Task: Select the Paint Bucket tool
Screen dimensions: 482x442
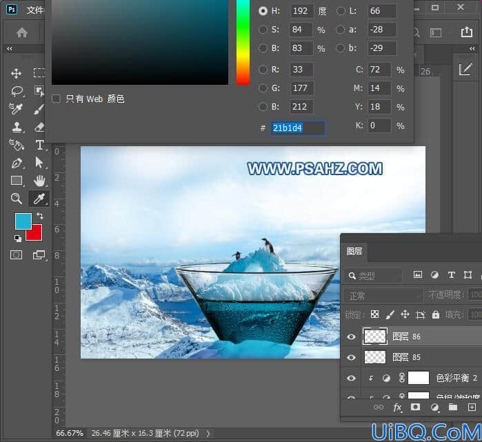Action: [x=17, y=145]
